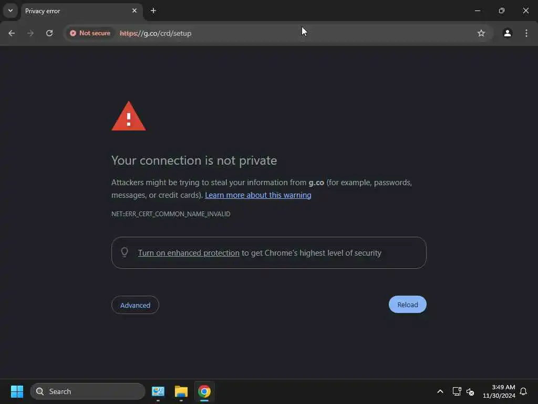
Task: Expand the Advanced details button
Action: click(135, 305)
